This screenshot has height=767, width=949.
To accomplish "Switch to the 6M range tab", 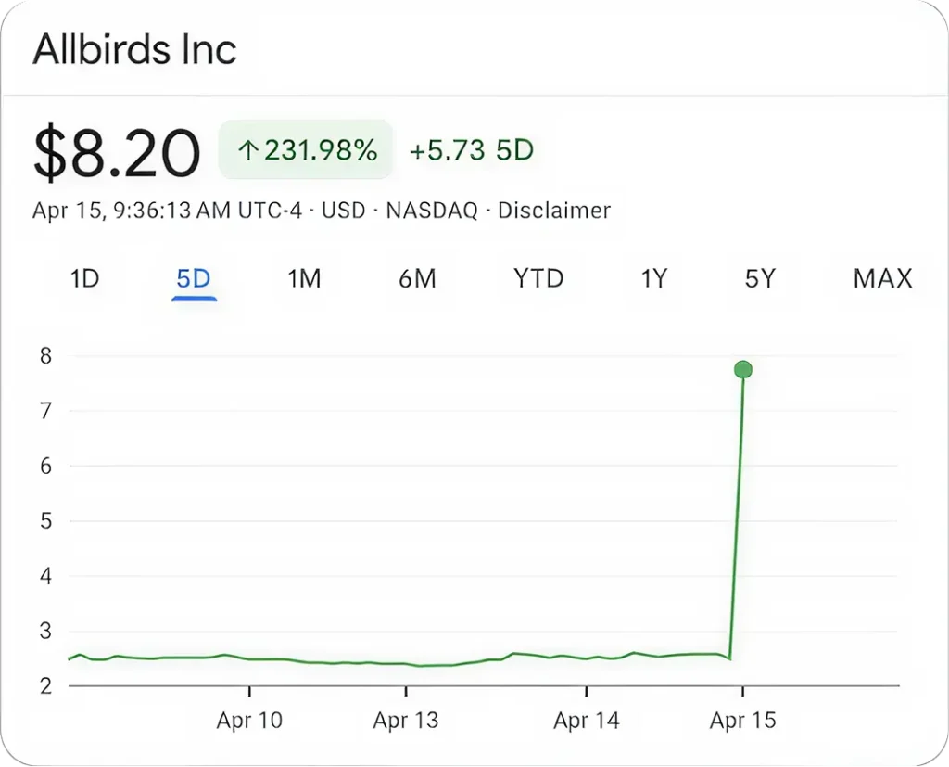I will (417, 278).
